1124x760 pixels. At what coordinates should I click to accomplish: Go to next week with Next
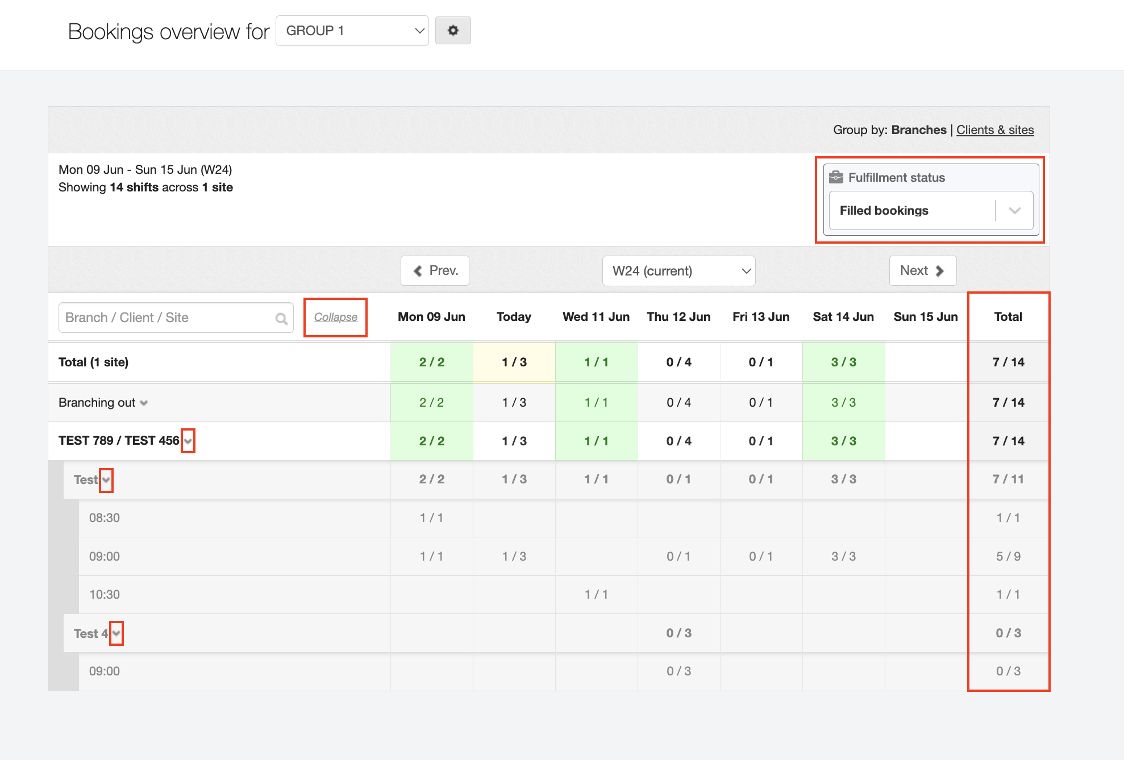922,271
